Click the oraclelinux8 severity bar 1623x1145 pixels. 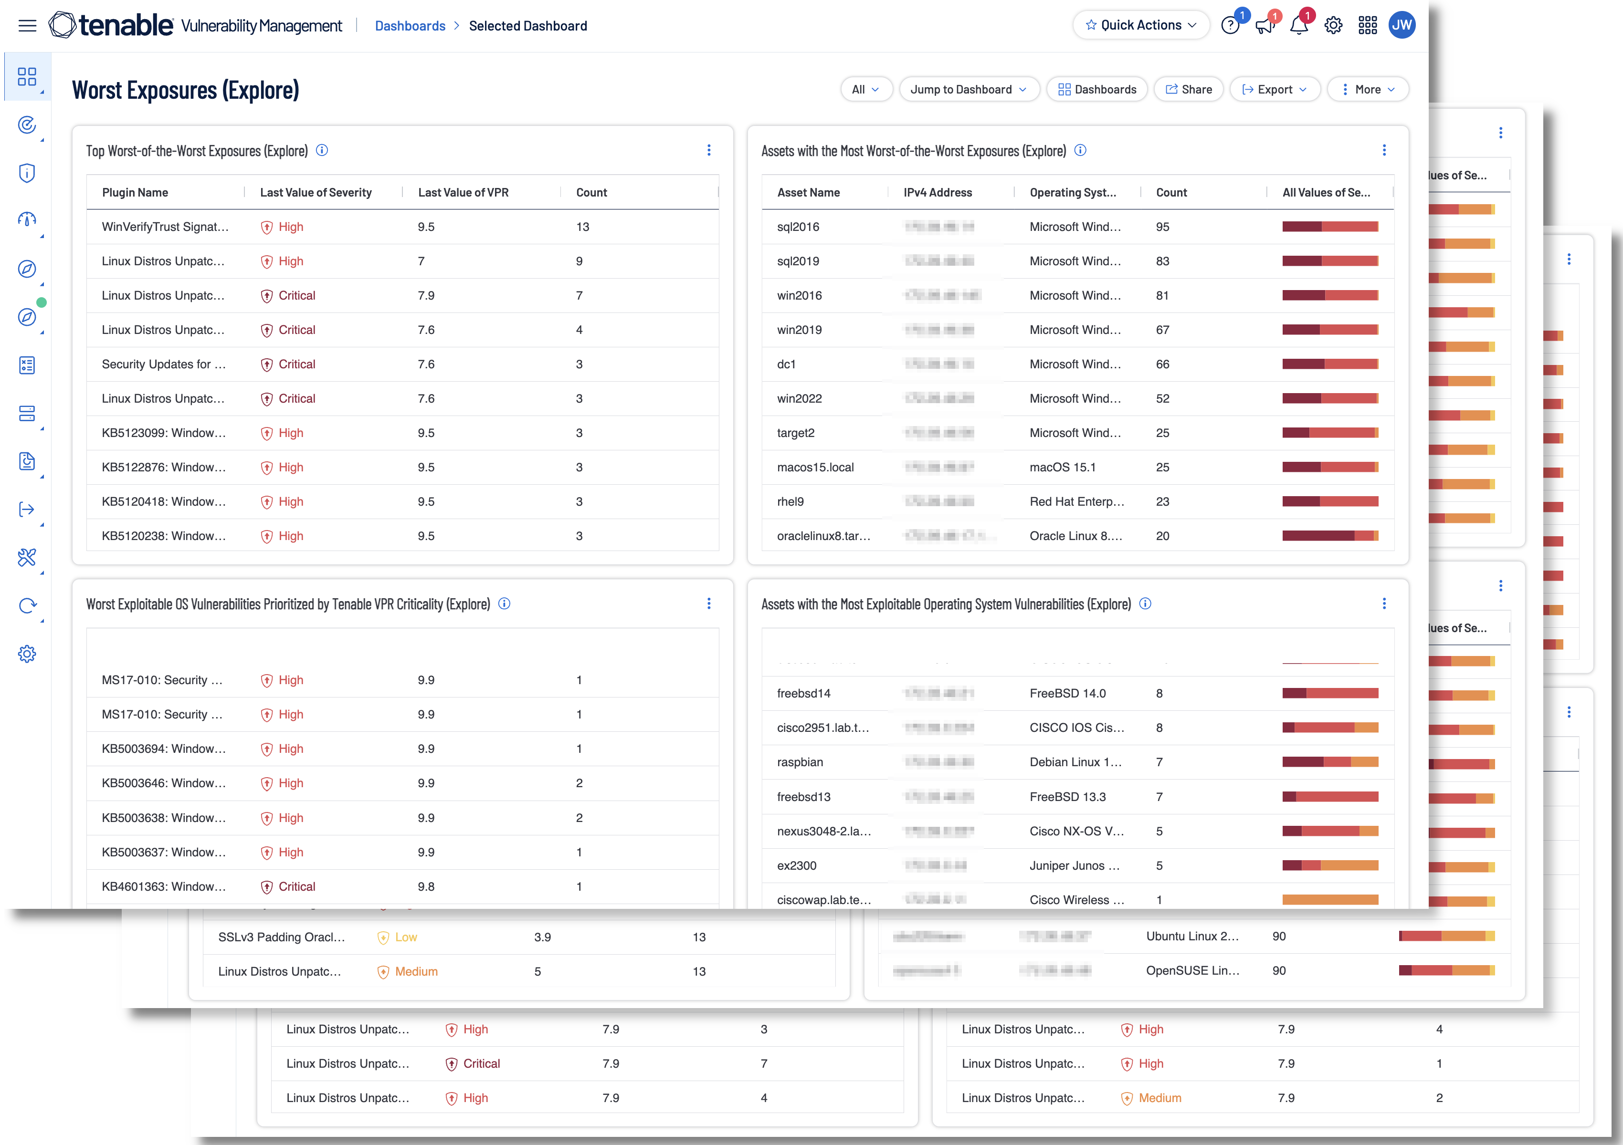tap(1330, 536)
